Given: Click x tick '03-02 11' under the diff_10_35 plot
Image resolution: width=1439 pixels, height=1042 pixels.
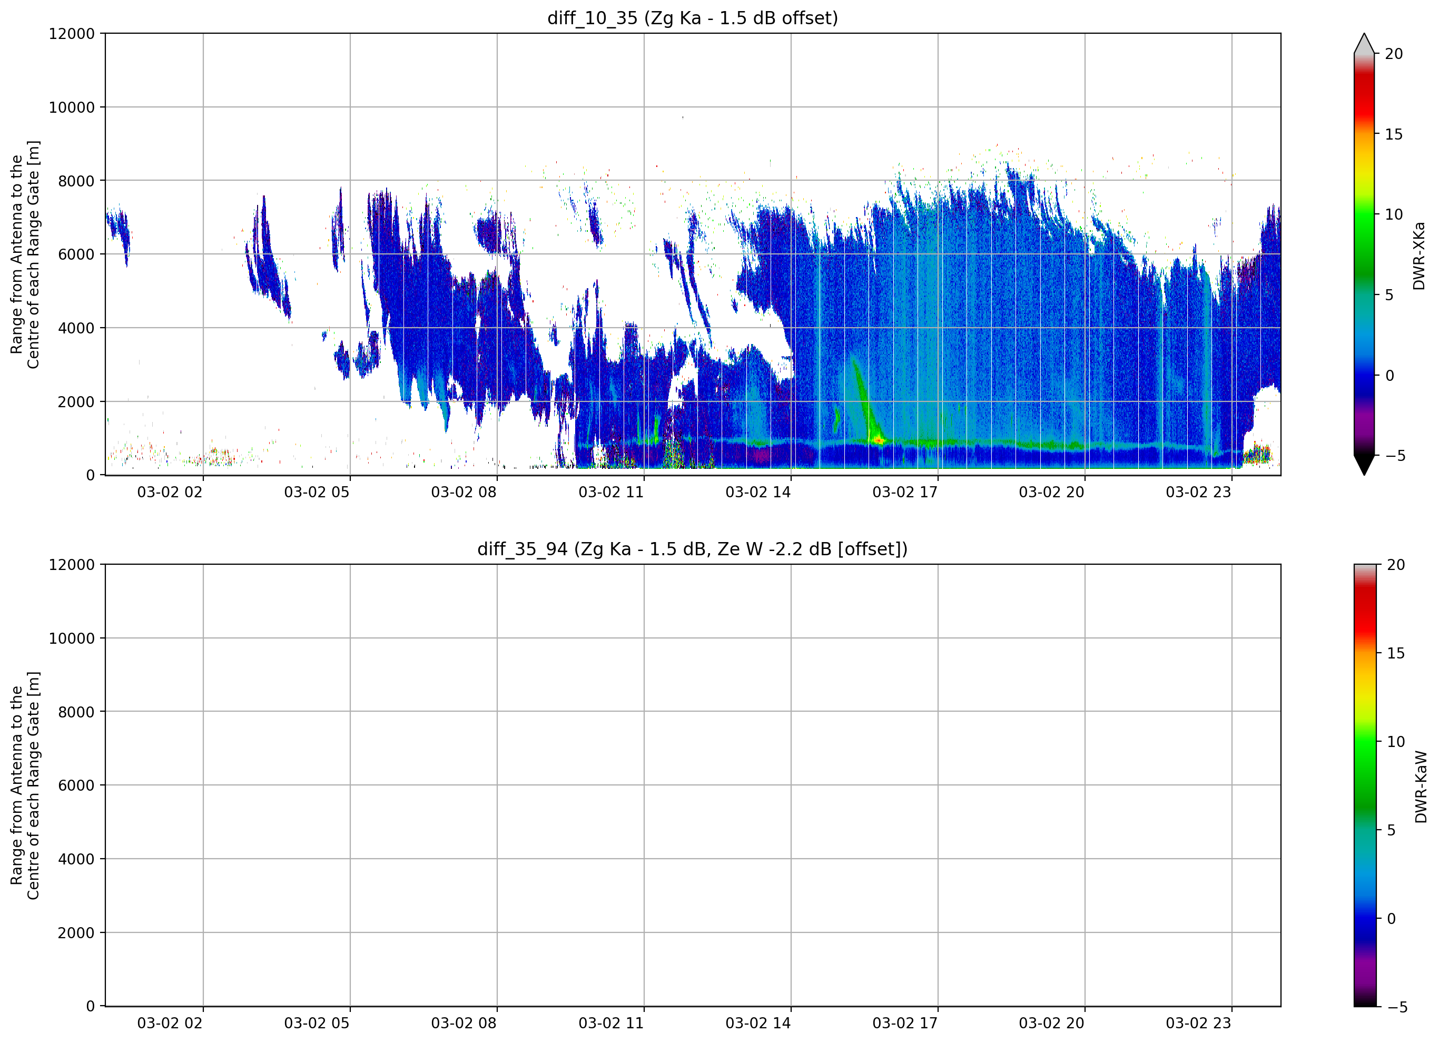Looking at the screenshot, I should [611, 493].
